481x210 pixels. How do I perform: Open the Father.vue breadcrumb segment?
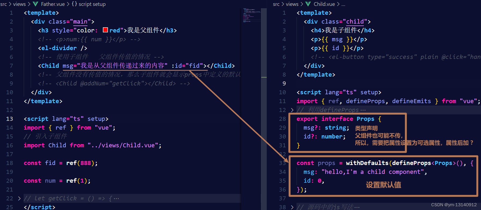pos(53,4)
